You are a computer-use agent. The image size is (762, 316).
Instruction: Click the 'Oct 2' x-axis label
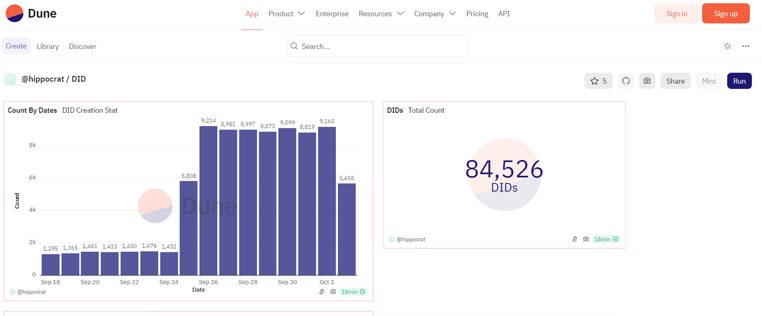pos(327,282)
